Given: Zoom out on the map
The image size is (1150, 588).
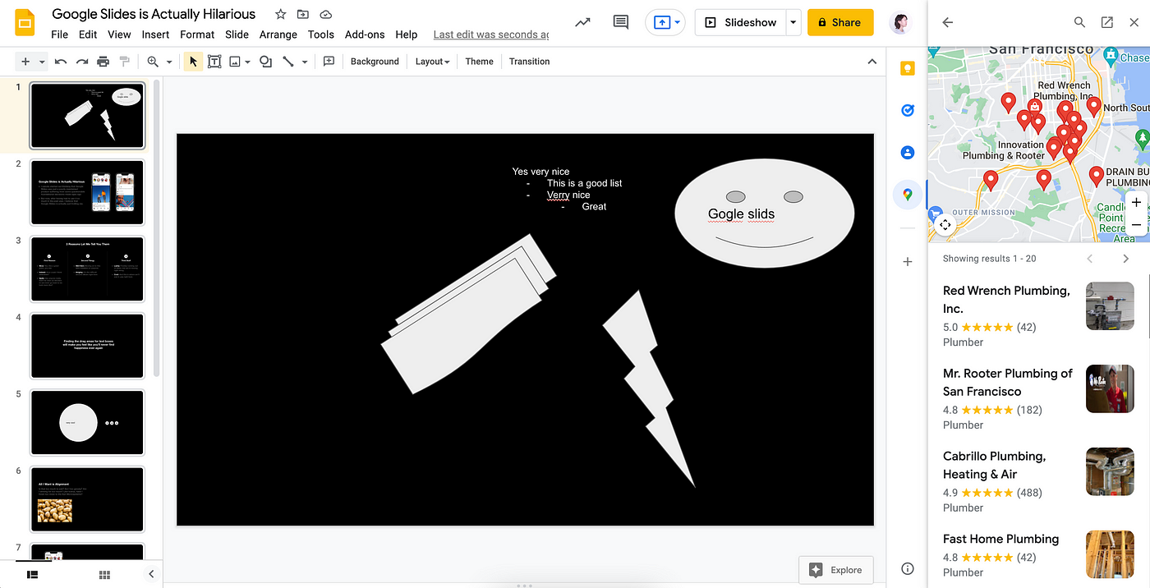Looking at the screenshot, I should click(1136, 224).
